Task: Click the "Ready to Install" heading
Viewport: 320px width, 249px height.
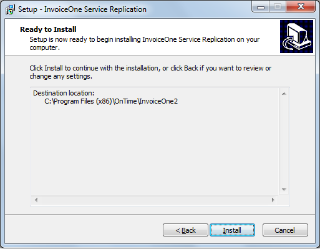Action: pos(48,29)
